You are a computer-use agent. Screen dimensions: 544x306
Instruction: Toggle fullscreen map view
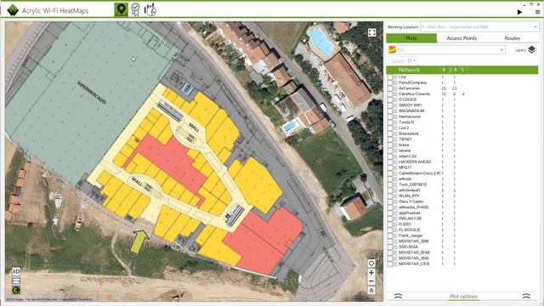(x=372, y=32)
